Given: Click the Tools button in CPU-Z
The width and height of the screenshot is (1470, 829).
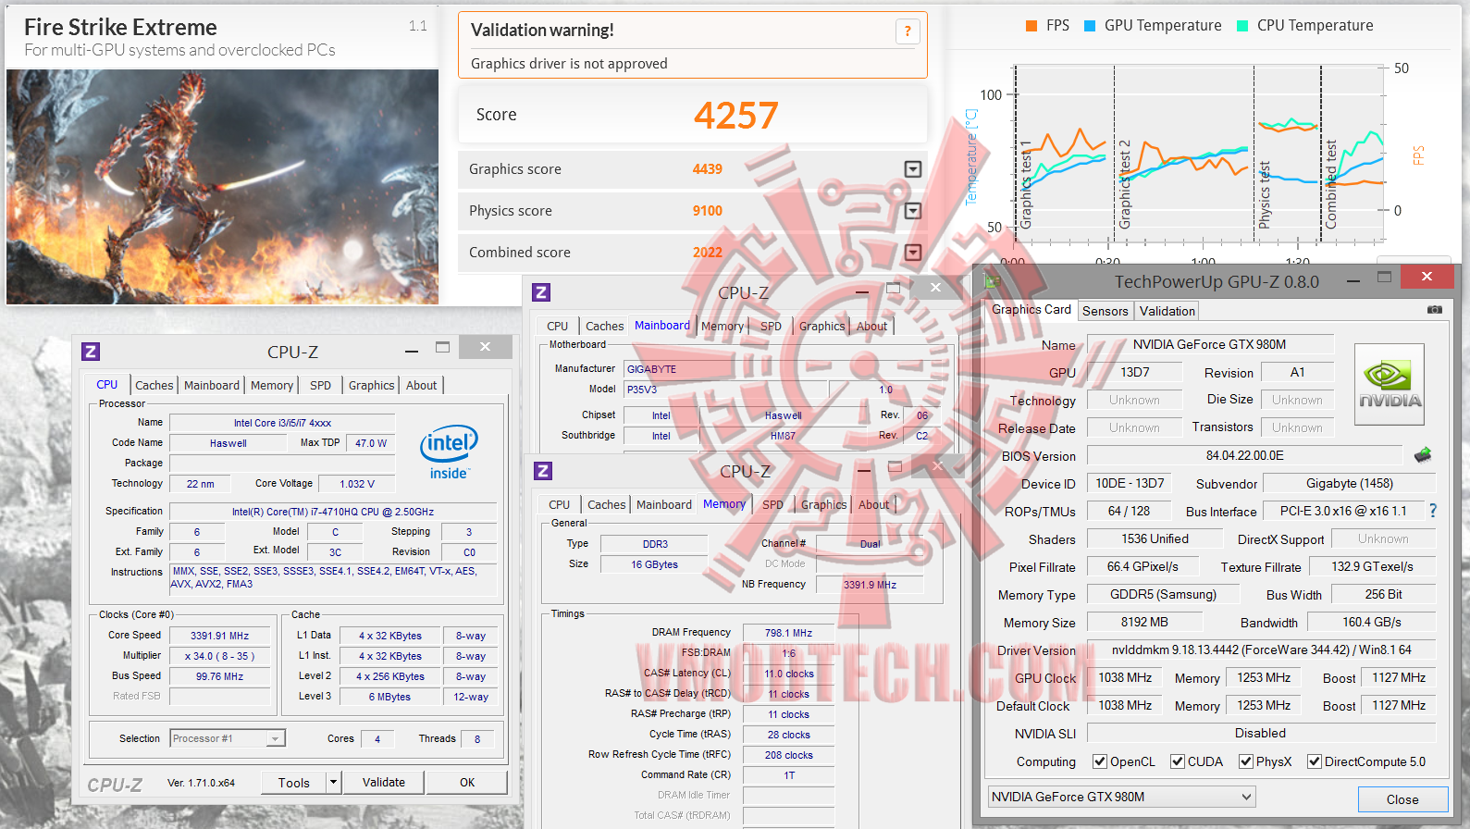Looking at the screenshot, I should (x=294, y=783).
